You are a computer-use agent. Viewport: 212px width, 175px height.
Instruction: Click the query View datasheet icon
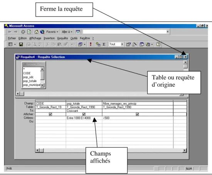pyautogui.click(x=10, y=44)
